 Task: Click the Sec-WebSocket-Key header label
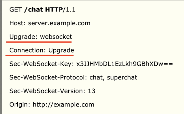pyautogui.click(x=42, y=64)
